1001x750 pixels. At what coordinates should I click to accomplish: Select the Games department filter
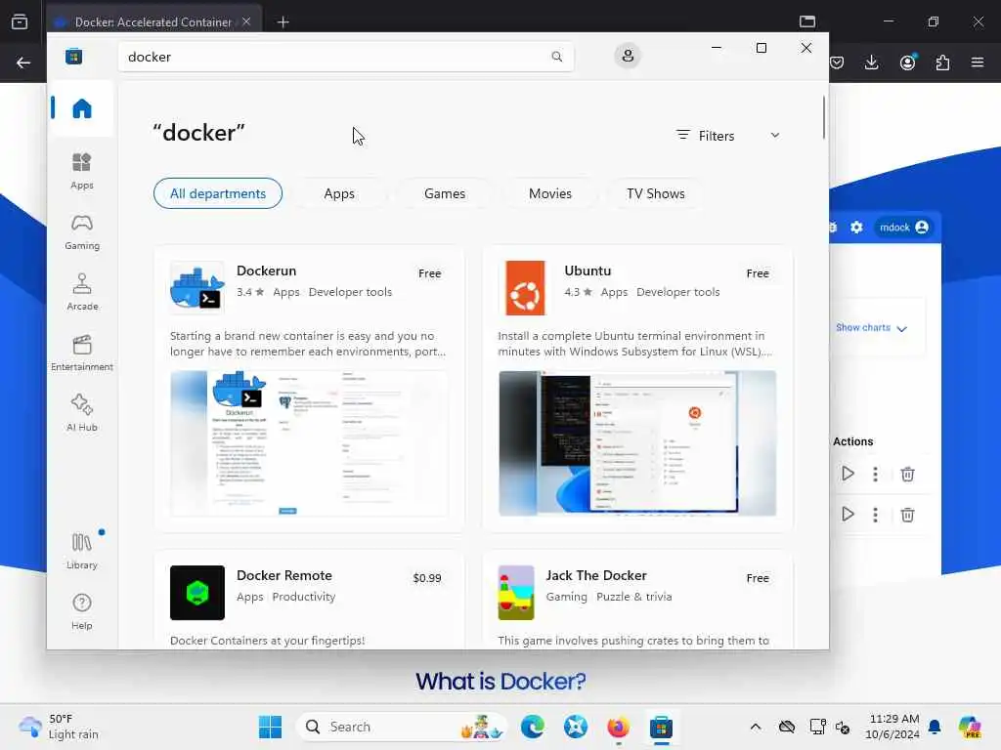445,193
